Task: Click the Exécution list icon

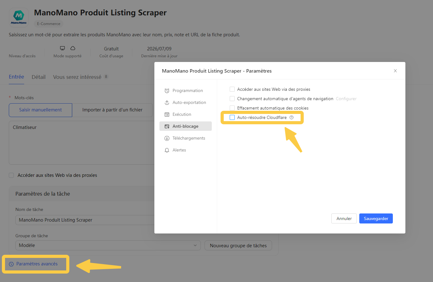Action: point(167,115)
